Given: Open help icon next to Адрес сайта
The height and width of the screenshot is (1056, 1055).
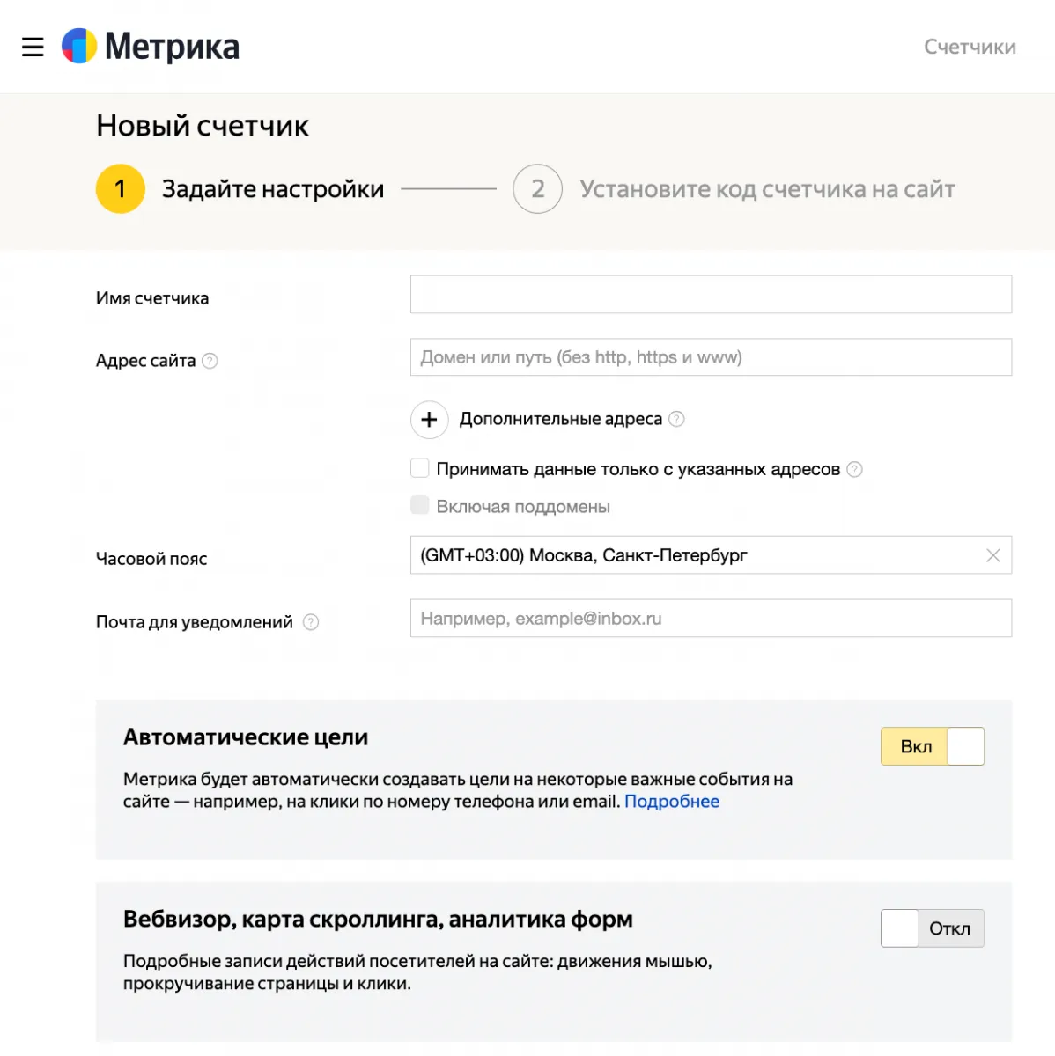Looking at the screenshot, I should [x=210, y=361].
